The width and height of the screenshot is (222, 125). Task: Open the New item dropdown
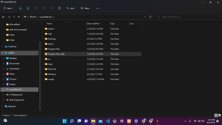(8, 8)
